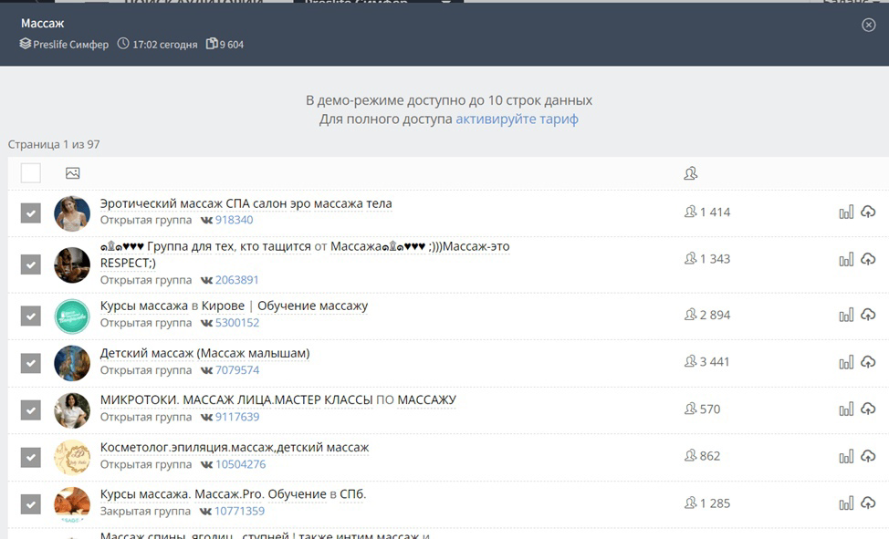Image resolution: width=889 pixels, height=539 pixels.
Task: Click VK icon beside 918340
Action: tap(206, 221)
